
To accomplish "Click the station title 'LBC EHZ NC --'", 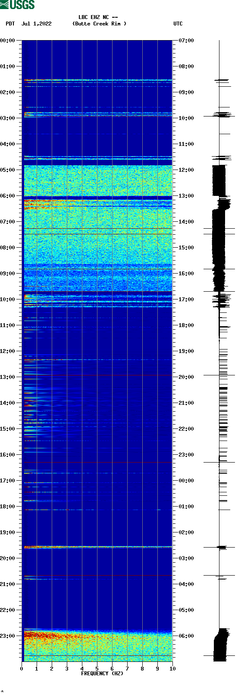I will tap(98, 17).
